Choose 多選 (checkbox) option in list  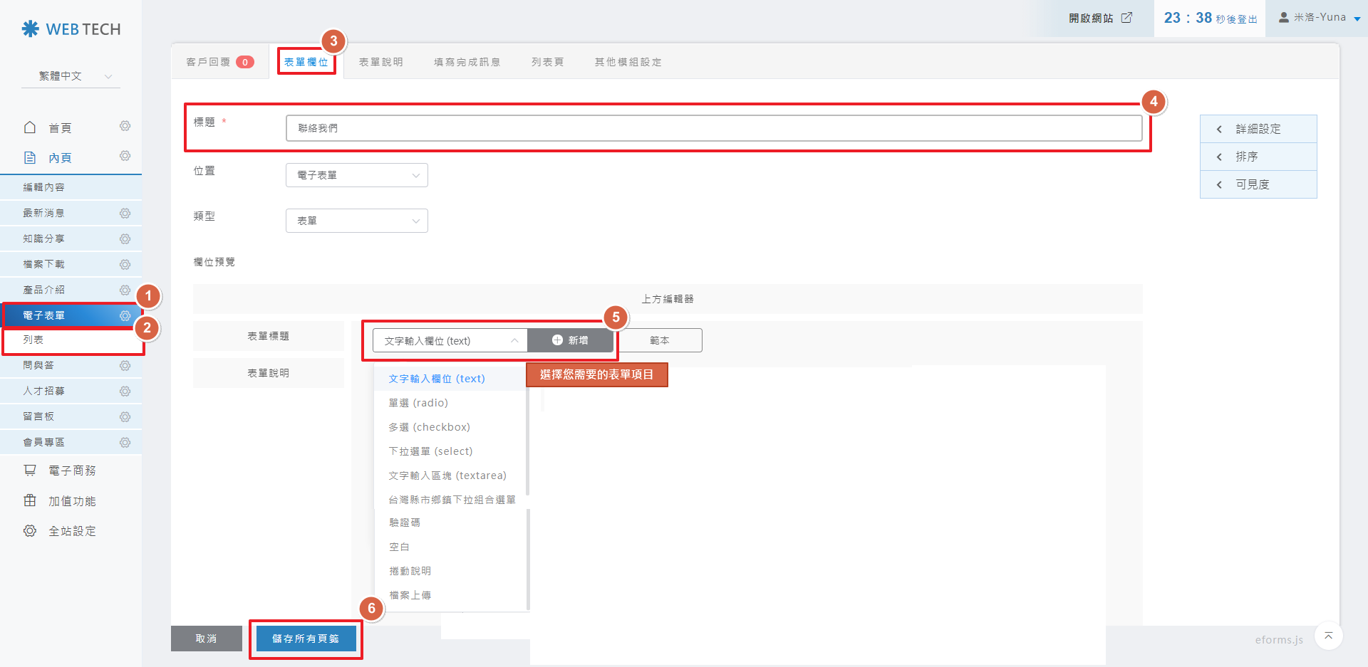(x=429, y=427)
